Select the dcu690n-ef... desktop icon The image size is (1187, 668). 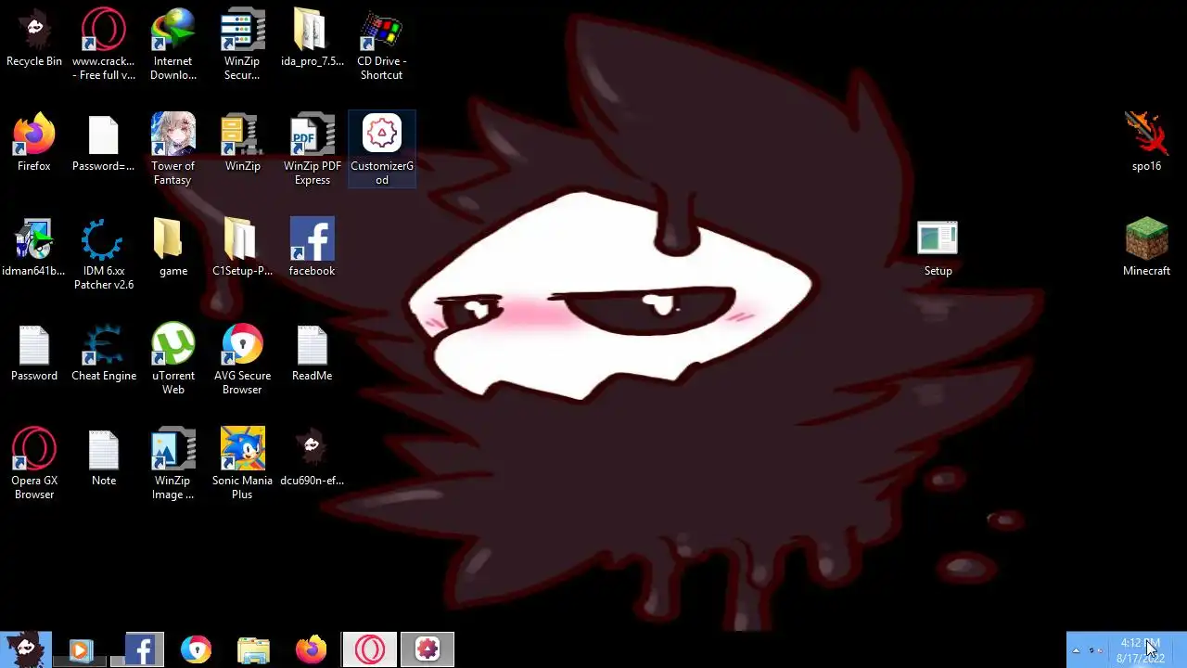click(312, 457)
